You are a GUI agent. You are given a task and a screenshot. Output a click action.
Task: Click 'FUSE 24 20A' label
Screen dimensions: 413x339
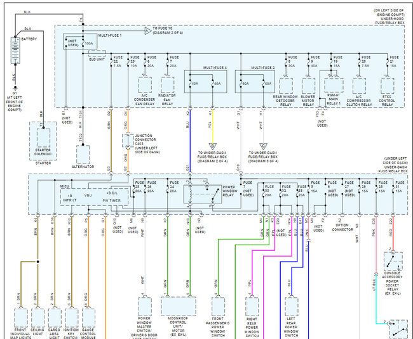pos(174,187)
